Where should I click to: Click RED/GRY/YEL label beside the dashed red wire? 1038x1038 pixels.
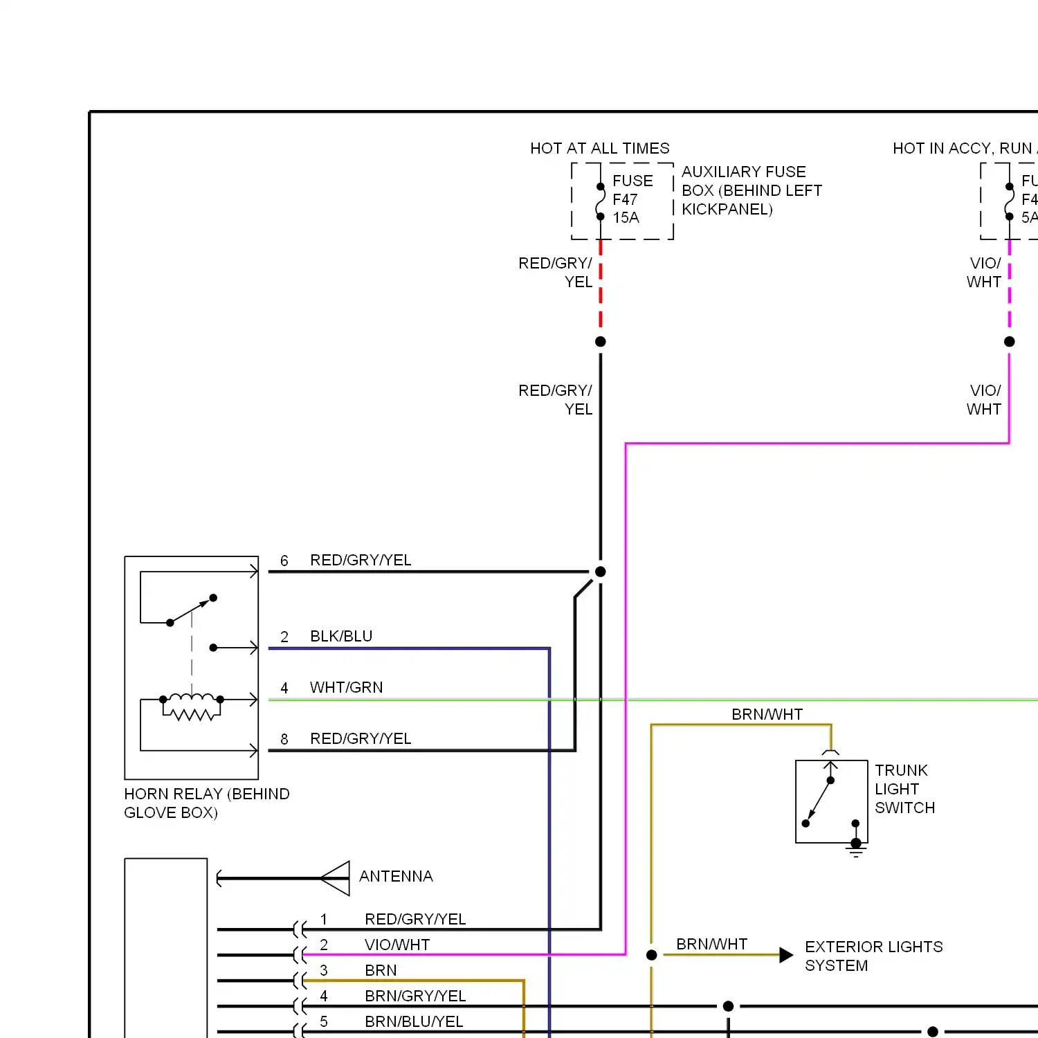click(556, 273)
